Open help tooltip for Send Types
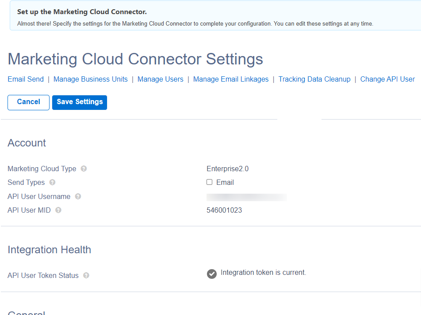421x315 pixels. coord(52,182)
